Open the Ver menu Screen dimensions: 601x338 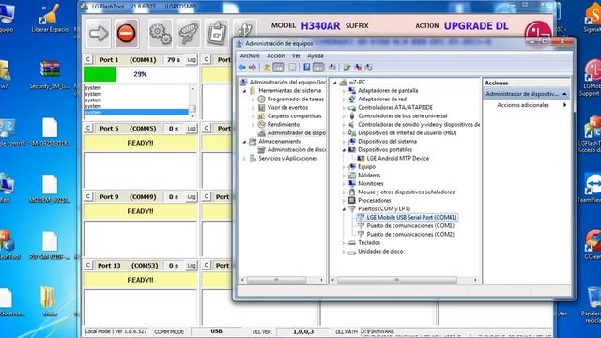pyautogui.click(x=296, y=56)
